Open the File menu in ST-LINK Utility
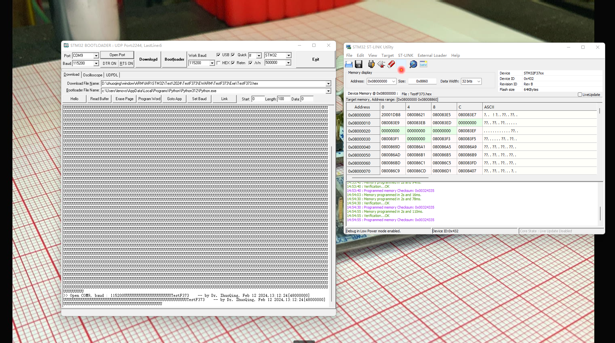Screen dimensions: 615x343 point(349,55)
